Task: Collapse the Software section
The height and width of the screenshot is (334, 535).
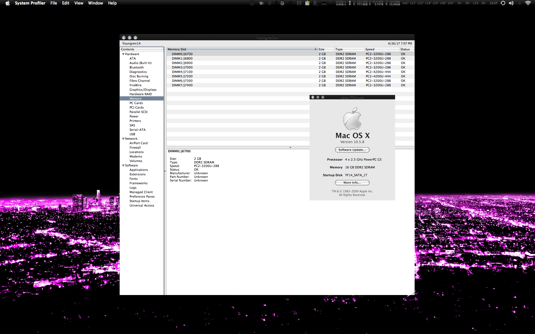Action: tap(123, 166)
